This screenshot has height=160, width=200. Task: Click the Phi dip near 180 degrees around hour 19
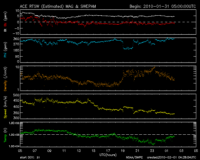(x=128, y=48)
